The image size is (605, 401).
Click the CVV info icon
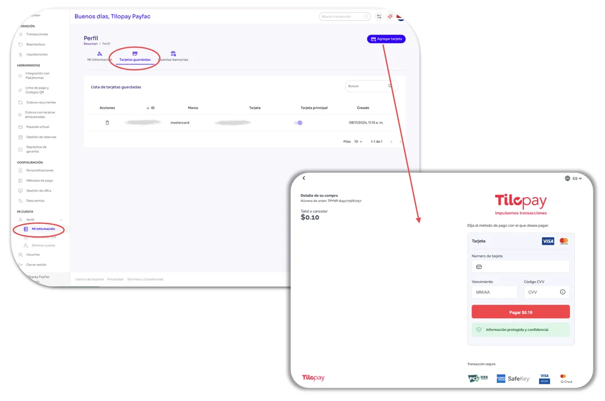(563, 292)
